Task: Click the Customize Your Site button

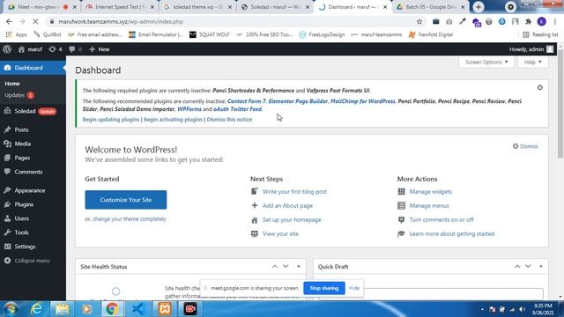Action: pos(126,200)
